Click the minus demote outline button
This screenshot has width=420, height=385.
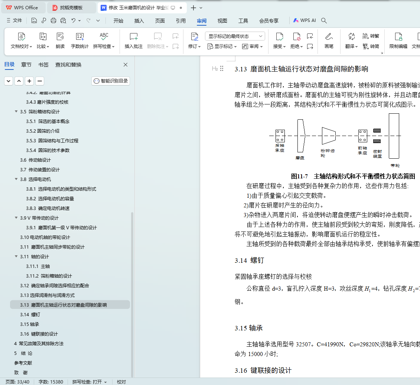click(x=40, y=81)
